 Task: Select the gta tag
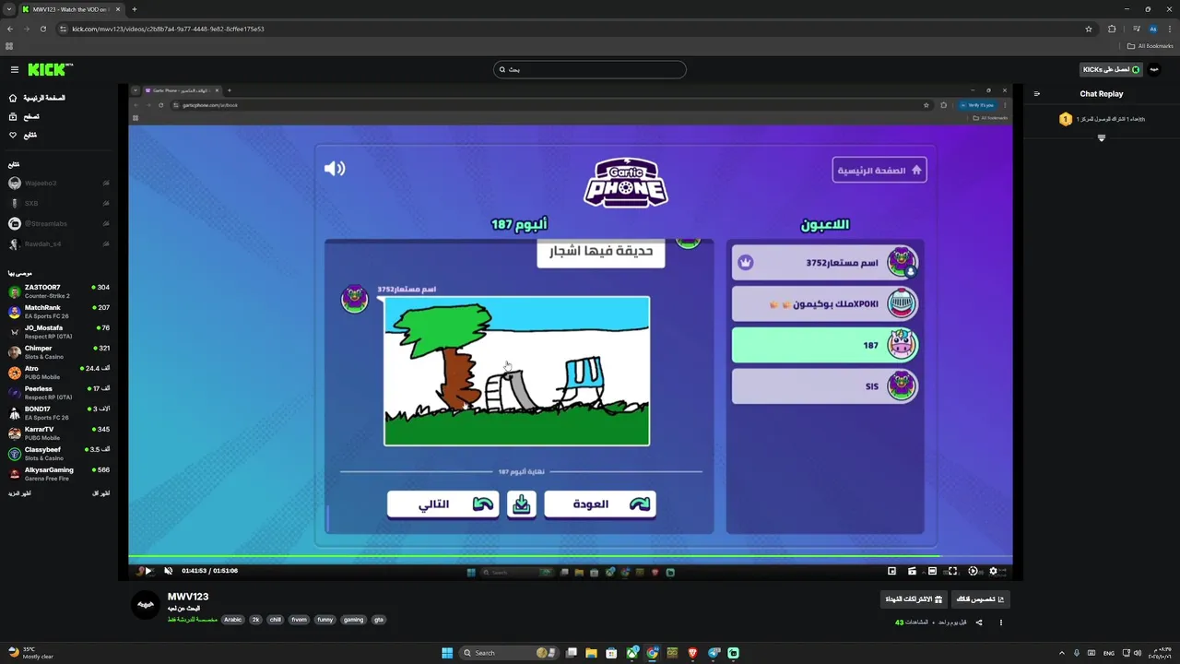click(378, 620)
